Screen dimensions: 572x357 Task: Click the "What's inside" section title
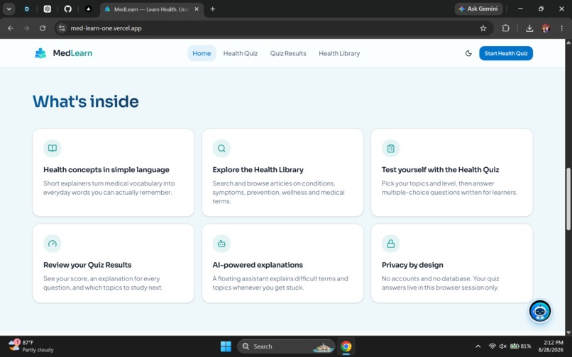point(86,101)
